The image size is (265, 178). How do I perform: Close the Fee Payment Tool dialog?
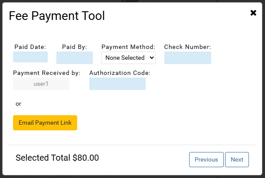(x=253, y=13)
